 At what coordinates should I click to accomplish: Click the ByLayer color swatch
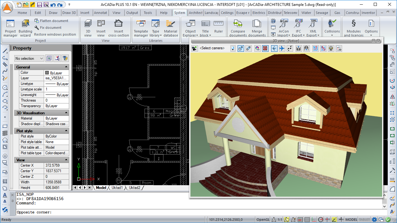click(x=47, y=73)
